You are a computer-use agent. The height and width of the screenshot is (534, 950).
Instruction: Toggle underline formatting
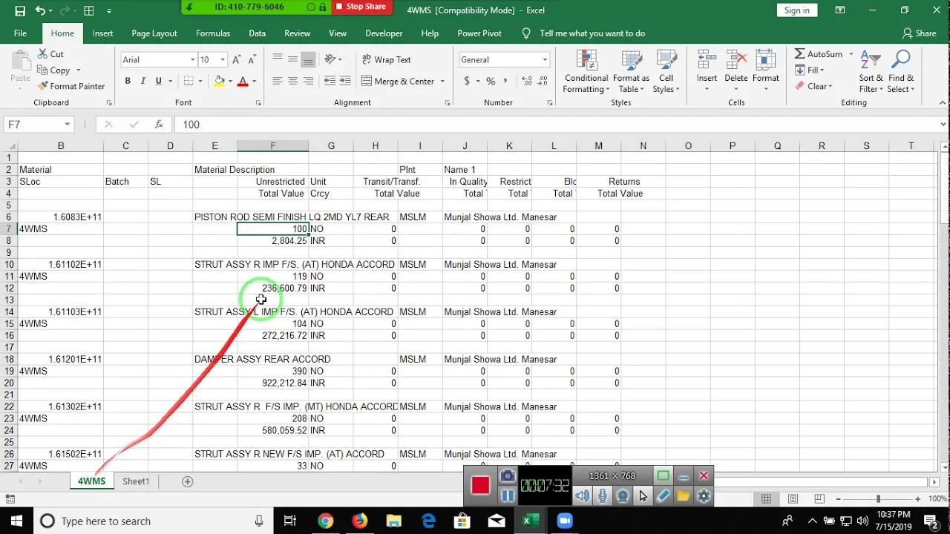158,81
